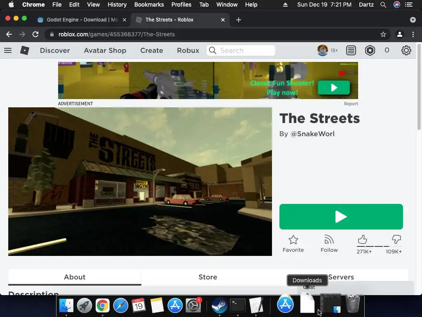The width and height of the screenshot is (422, 317).
Task: Click the Follow feed icon
Action: click(329, 240)
